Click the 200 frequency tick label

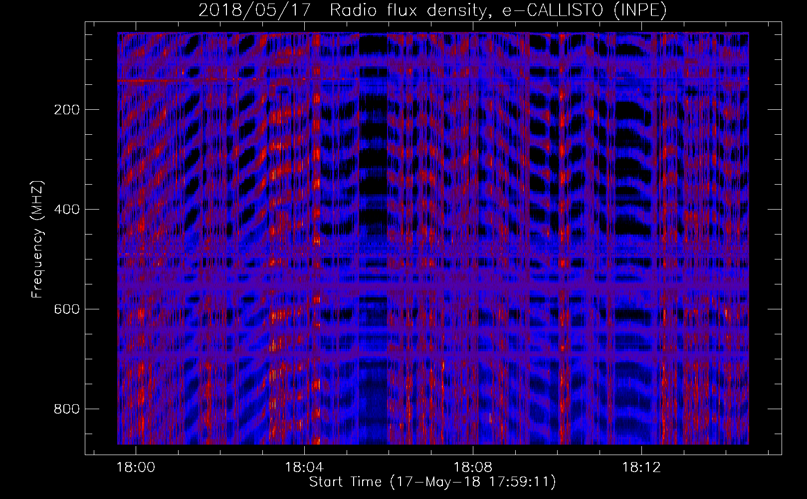pyautogui.click(x=66, y=110)
